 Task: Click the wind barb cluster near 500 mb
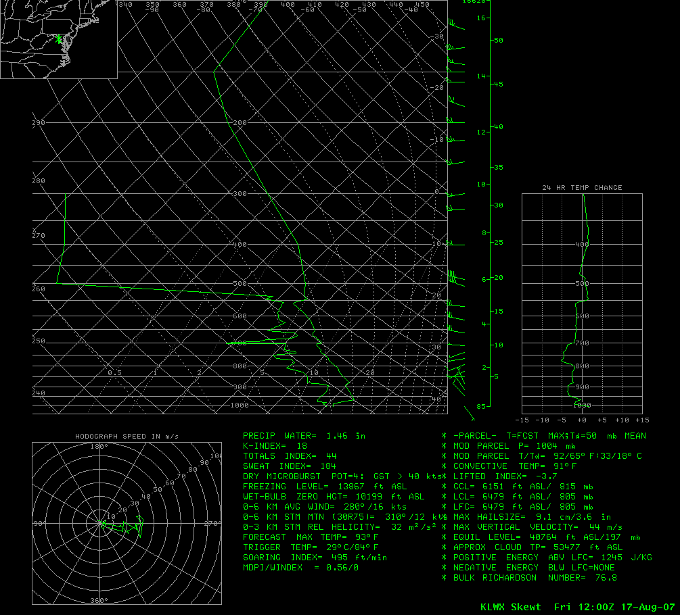pyautogui.click(x=453, y=277)
